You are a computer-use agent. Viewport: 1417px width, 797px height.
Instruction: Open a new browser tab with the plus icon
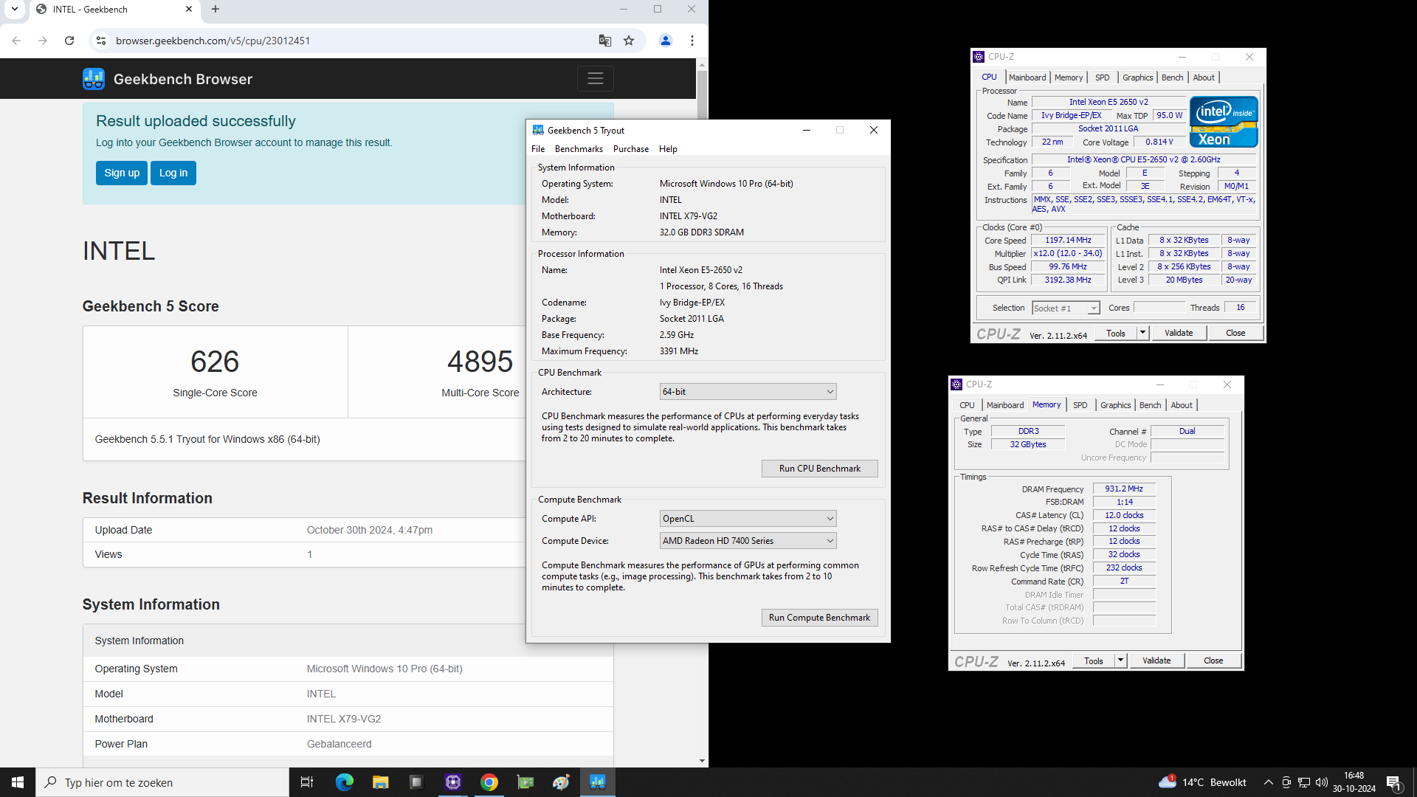(216, 9)
